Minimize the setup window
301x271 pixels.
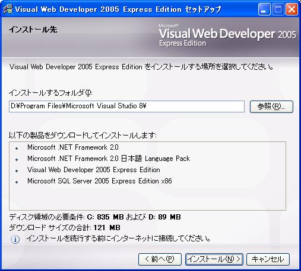(x=264, y=9)
